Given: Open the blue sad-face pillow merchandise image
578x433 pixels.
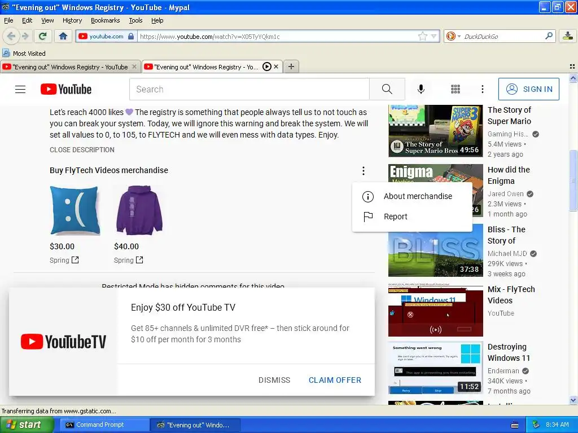Looking at the screenshot, I should coord(75,210).
